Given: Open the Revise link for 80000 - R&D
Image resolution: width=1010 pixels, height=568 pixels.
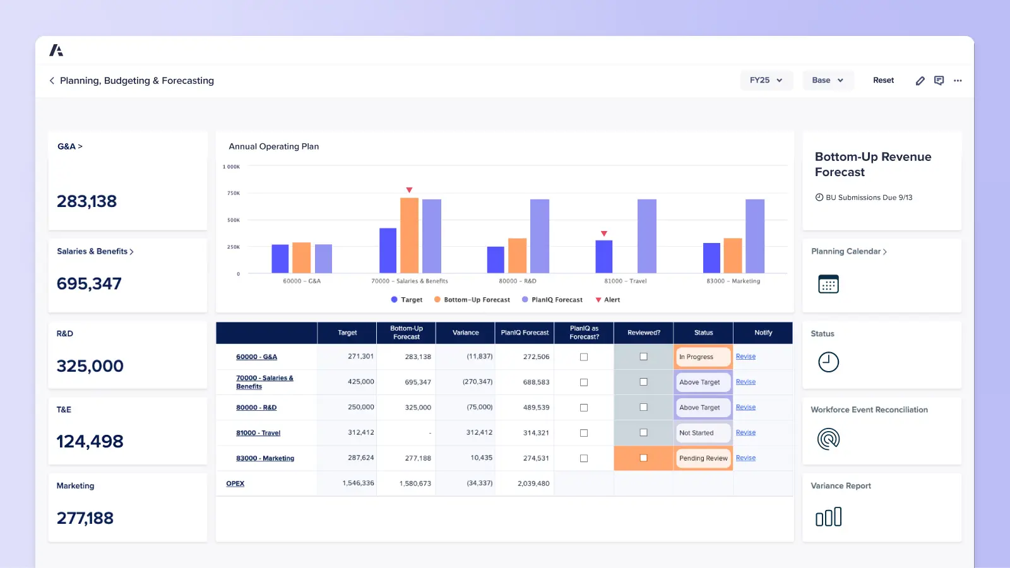Looking at the screenshot, I should 746,407.
